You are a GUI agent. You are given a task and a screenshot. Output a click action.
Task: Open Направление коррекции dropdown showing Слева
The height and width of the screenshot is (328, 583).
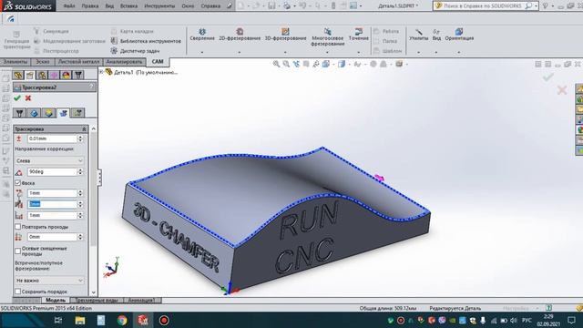coord(49,160)
